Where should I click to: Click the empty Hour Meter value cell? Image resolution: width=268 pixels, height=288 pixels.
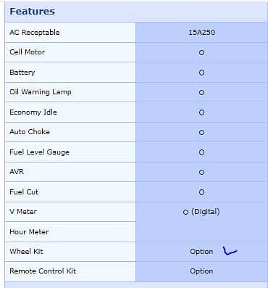[x=201, y=231]
